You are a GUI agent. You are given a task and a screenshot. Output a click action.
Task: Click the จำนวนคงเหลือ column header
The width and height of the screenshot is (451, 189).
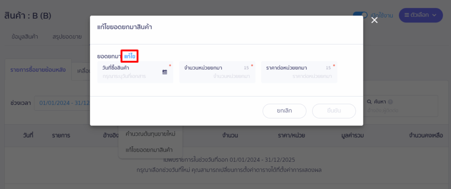[x=426, y=136]
